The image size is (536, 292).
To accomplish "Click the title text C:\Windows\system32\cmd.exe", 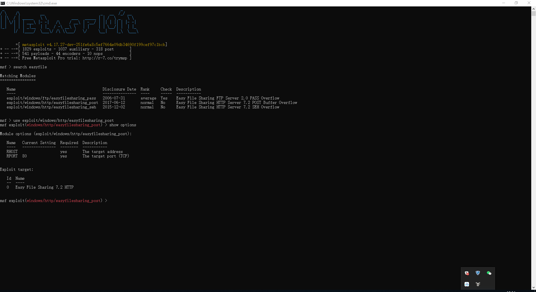I will tap(32, 3).
